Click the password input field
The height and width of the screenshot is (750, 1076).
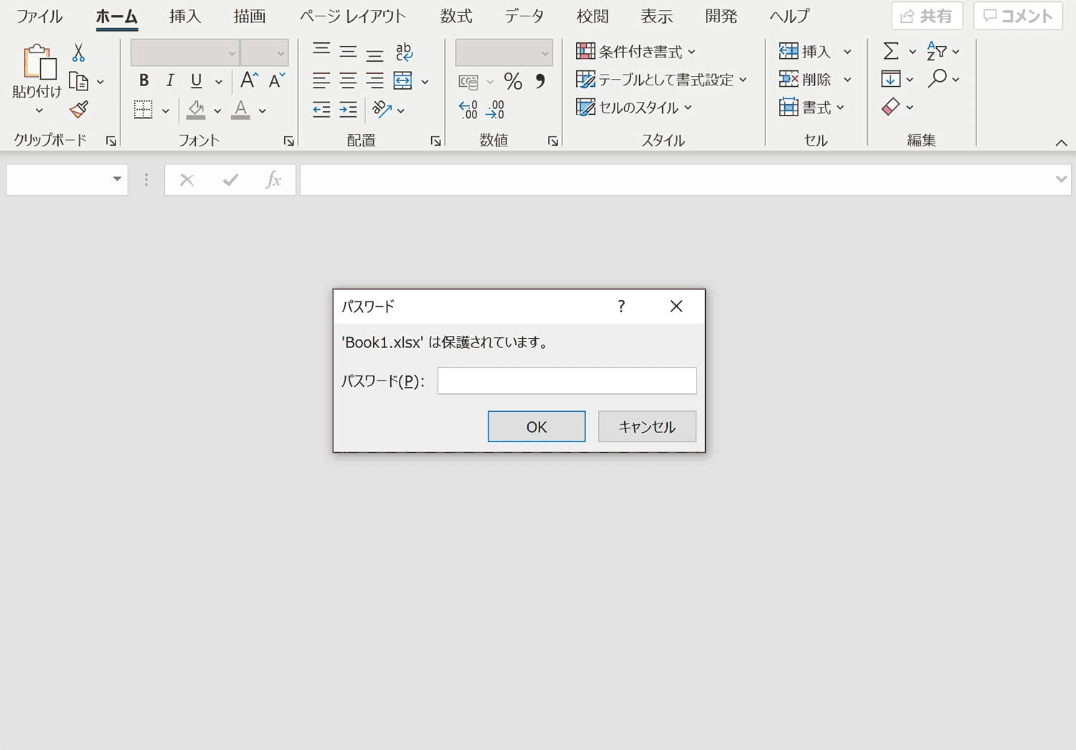pos(567,380)
